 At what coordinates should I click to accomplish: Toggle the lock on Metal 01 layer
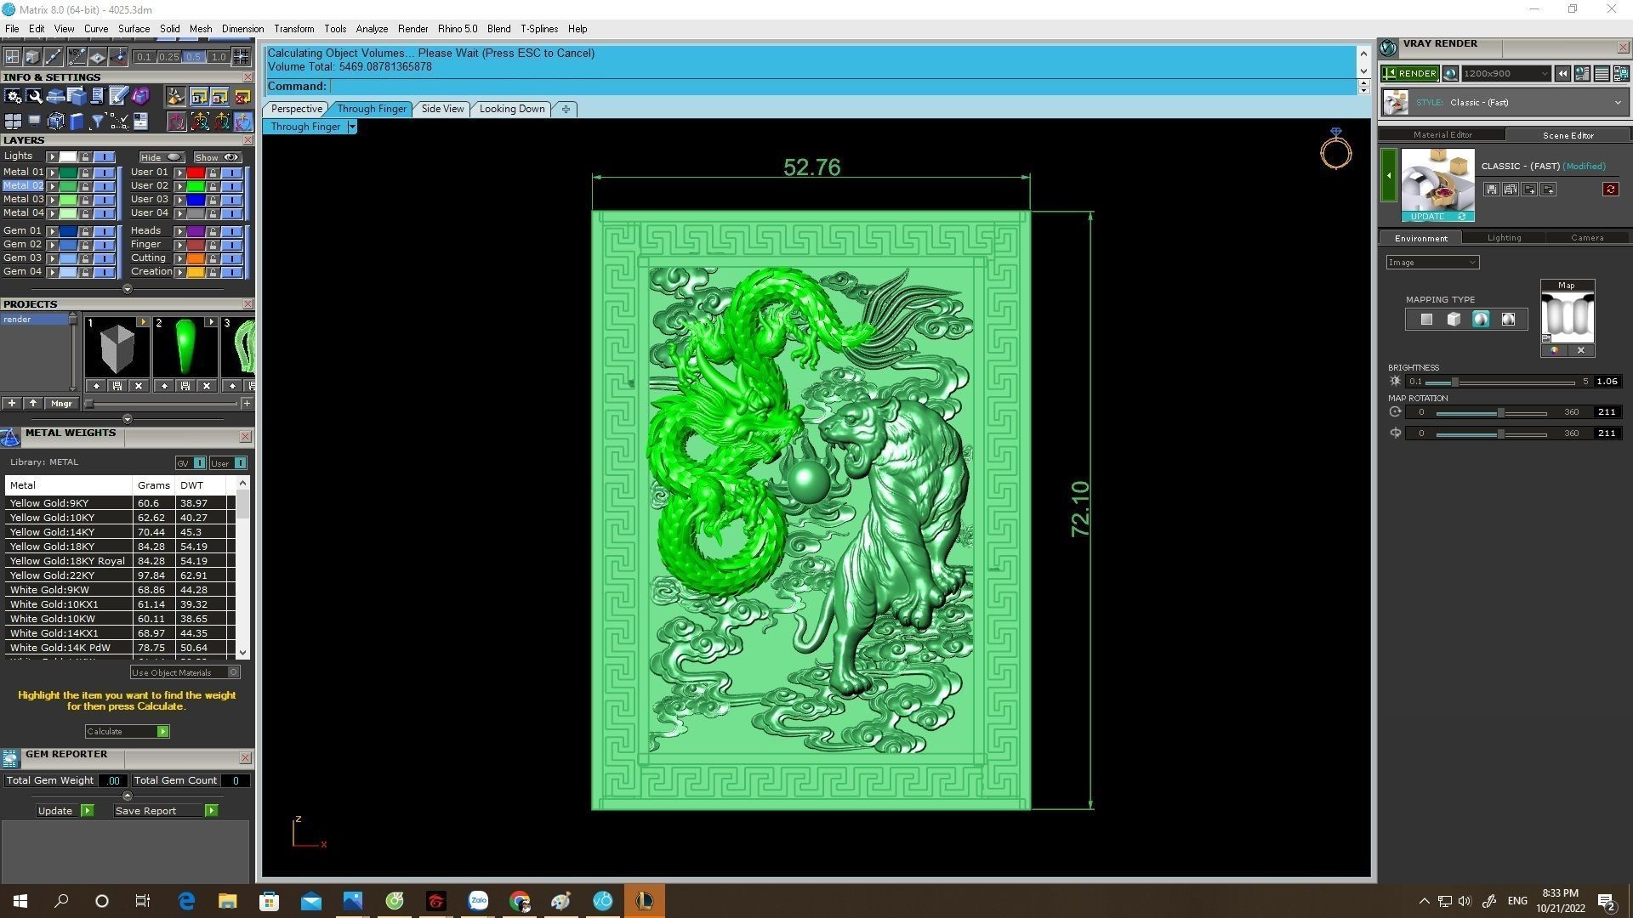click(x=85, y=173)
